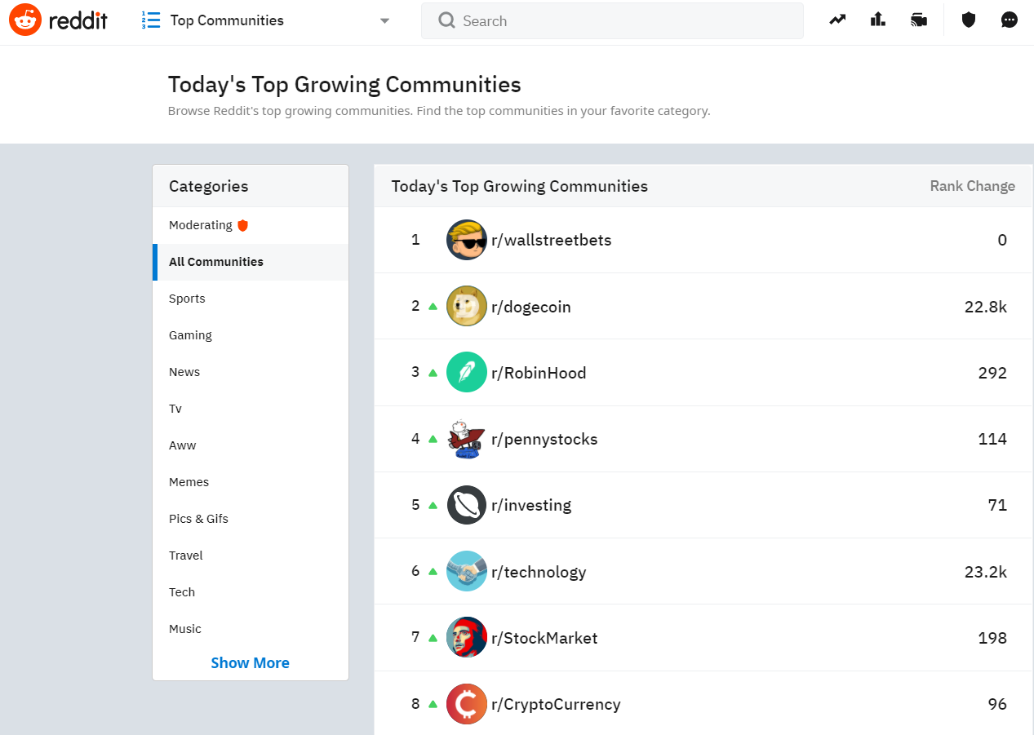Select the Gaming category
1034x735 pixels.
tap(190, 335)
